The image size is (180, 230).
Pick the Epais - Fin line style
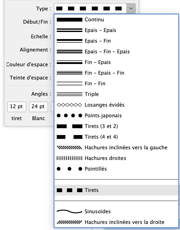(x=98, y=41)
